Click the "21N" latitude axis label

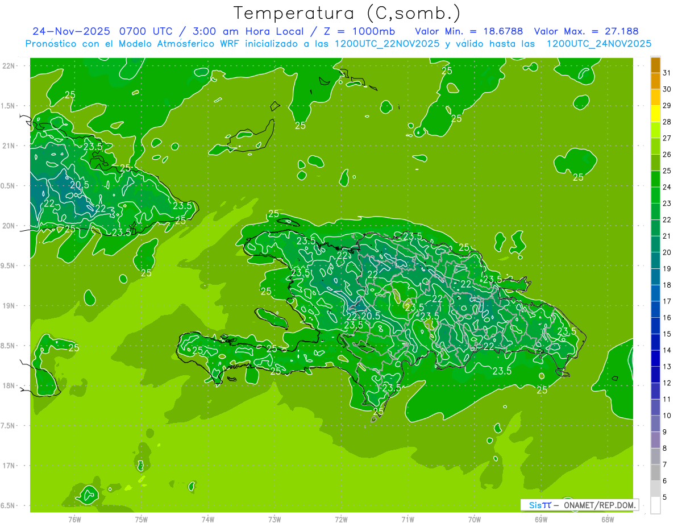coord(9,146)
